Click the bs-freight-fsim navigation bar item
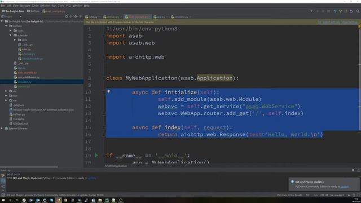The height and width of the screenshot is (203, 361). pyautogui.click(x=13, y=11)
